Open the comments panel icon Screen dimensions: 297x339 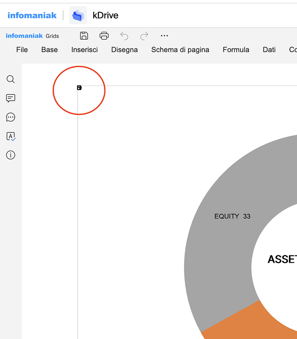coord(11,98)
